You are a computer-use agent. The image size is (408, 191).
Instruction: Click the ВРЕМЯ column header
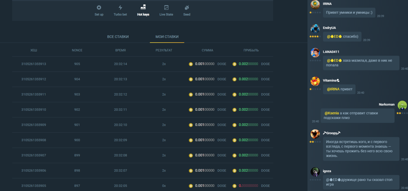pyautogui.click(x=120, y=50)
